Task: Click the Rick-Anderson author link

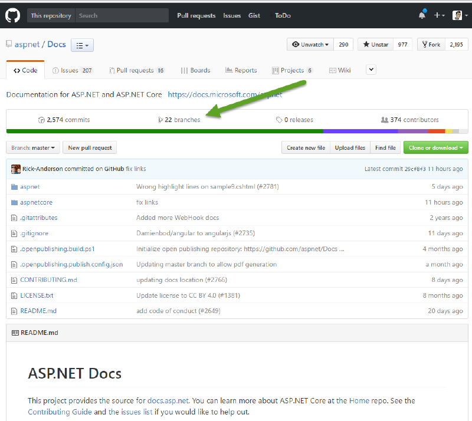Action: coord(42,169)
